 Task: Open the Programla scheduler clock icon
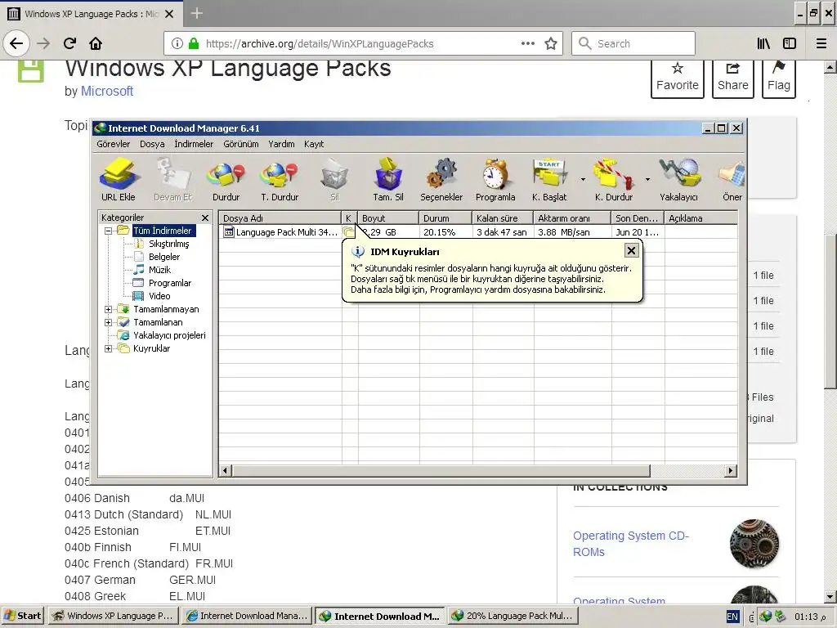(x=495, y=179)
